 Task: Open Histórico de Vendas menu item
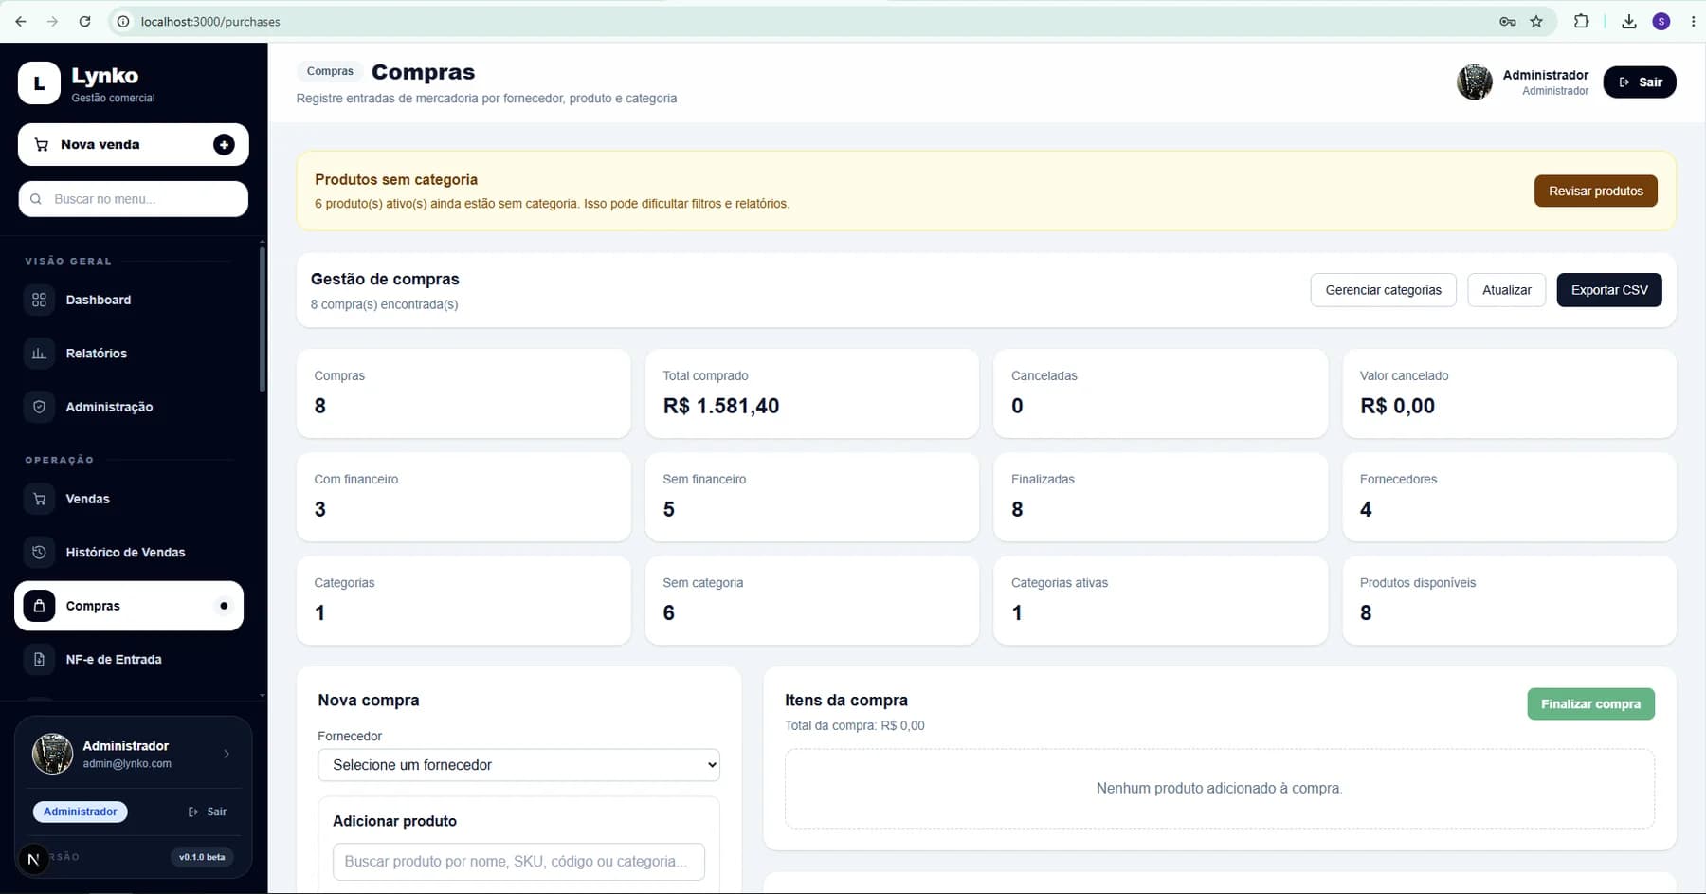pos(129,552)
